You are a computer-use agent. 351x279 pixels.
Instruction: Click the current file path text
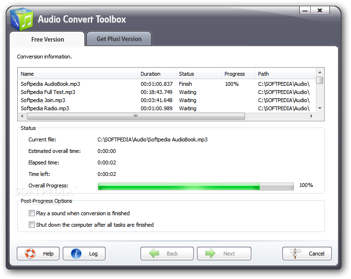[152, 139]
